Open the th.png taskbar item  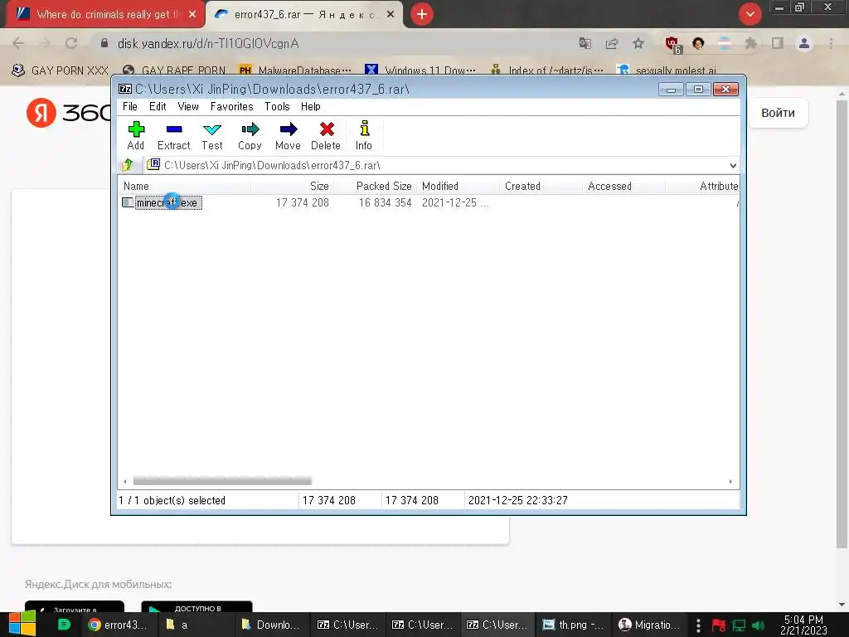click(x=573, y=625)
